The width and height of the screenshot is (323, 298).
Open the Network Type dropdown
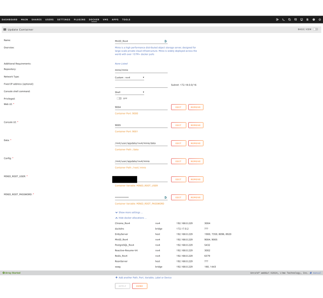coord(130,77)
